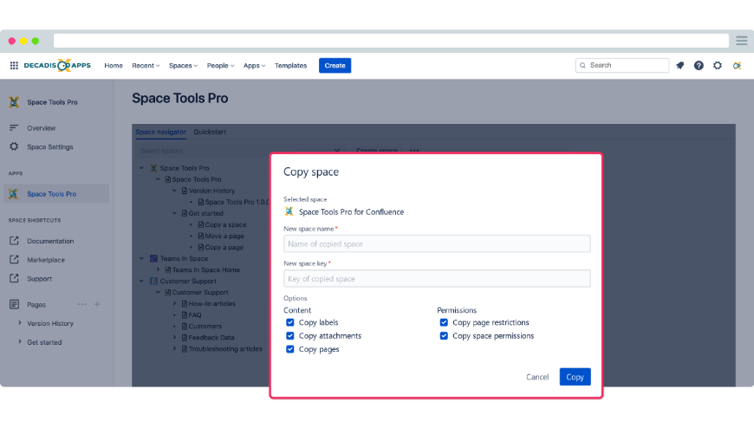Open the Marketplace shortcut link
The width and height of the screenshot is (754, 428).
[46, 260]
